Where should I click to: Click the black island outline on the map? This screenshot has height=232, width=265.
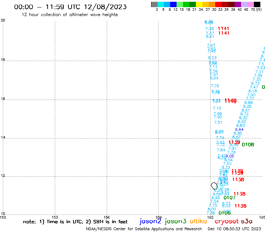214,186
